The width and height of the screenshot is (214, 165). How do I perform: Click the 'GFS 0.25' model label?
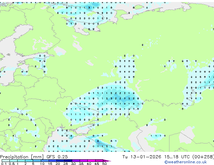[x=57, y=157]
